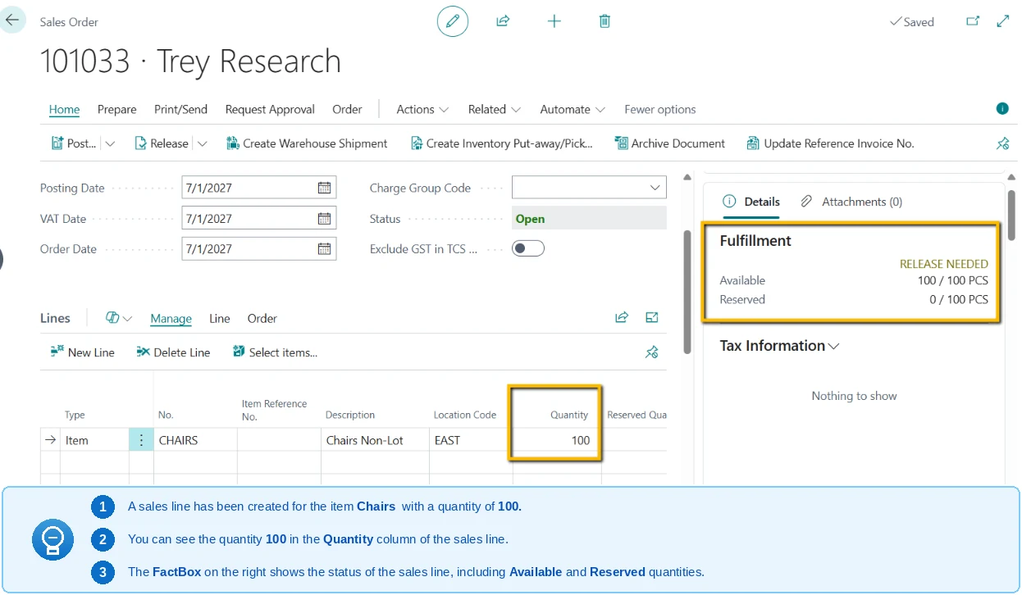
Task: Open dropdown next to Lines analysis icon
Action: tap(127, 318)
